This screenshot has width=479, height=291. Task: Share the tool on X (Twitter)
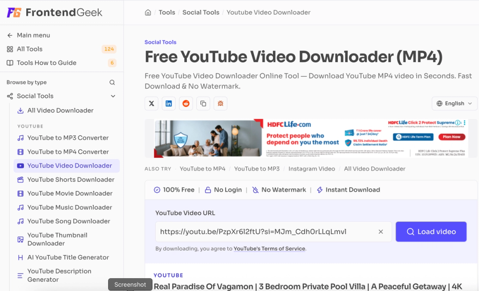[151, 103]
